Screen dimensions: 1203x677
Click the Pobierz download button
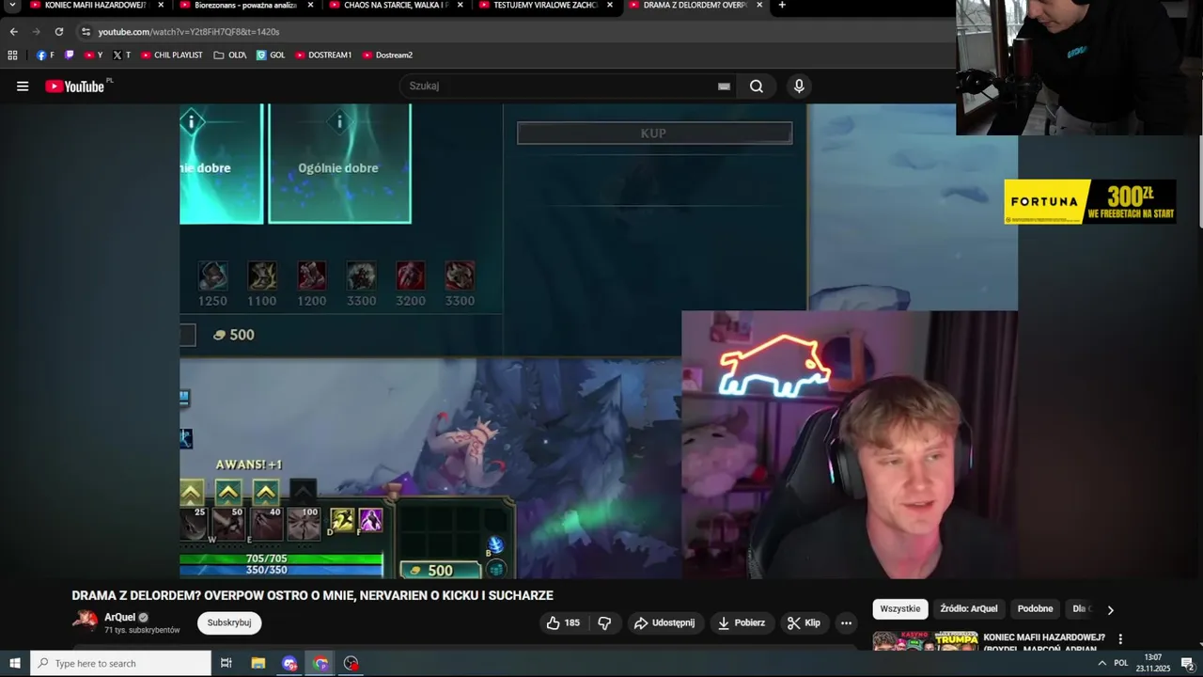(x=742, y=622)
